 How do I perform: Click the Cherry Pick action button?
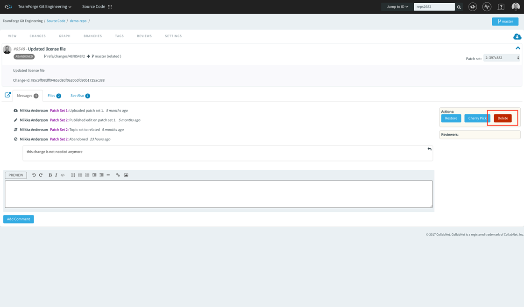pyautogui.click(x=477, y=119)
